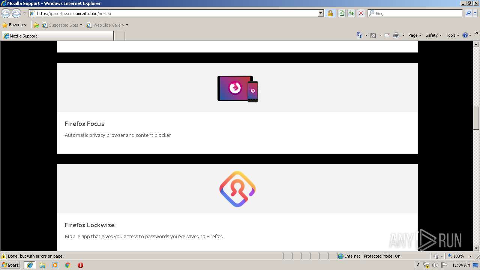This screenshot has width=480, height=270.
Task: Open Windows Explorer folder taskbar icon
Action: 42,265
